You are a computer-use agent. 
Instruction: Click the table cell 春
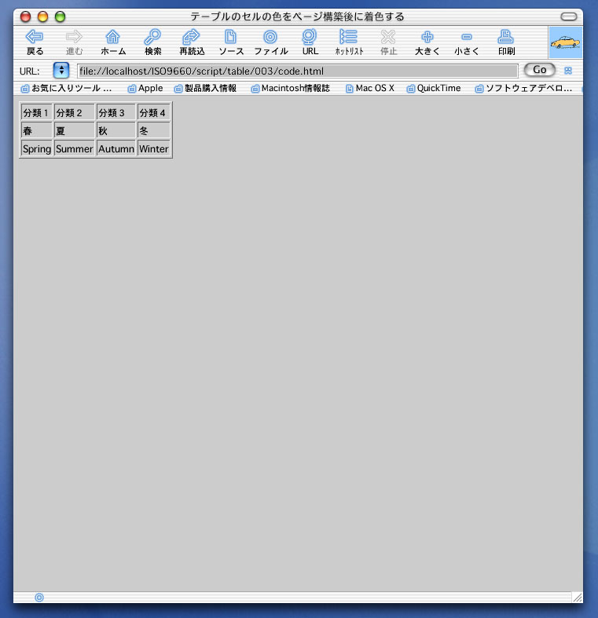pos(36,130)
